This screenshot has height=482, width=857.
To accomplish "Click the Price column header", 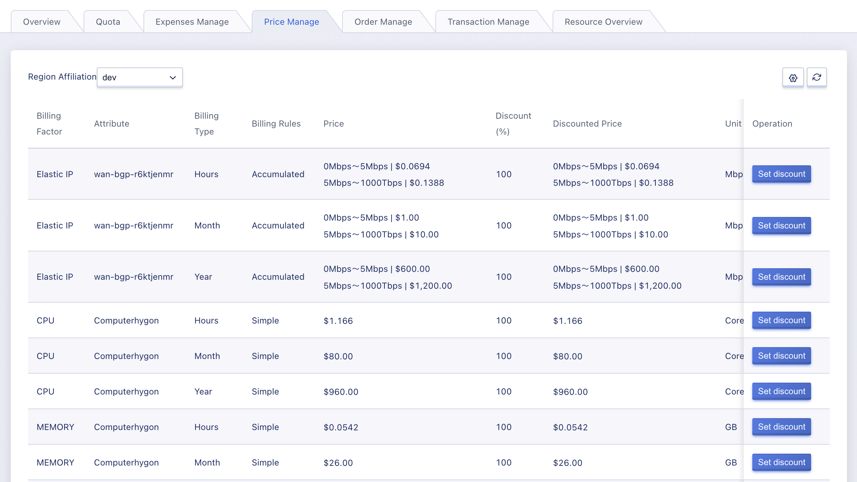I will tap(333, 124).
